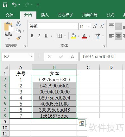The width and height of the screenshot is (125, 137).
Task: Toggle Middle Align in alignment group
Action: [x=118, y=26]
